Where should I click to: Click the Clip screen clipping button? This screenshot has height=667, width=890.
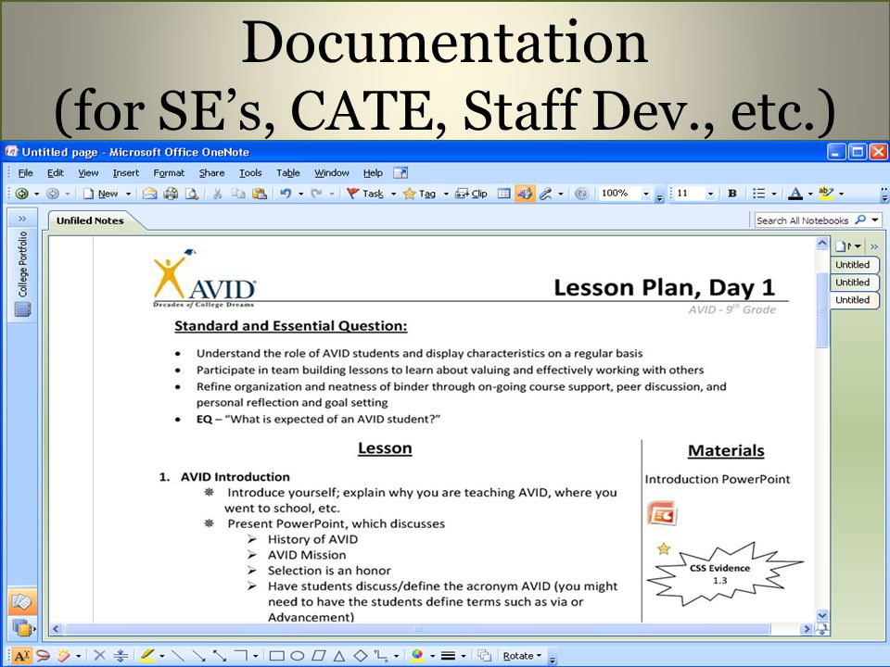472,194
